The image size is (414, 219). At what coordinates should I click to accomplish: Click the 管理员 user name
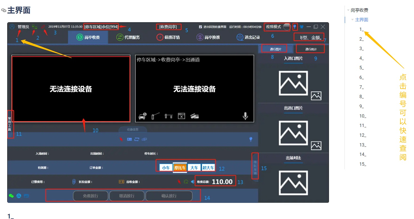(23, 27)
